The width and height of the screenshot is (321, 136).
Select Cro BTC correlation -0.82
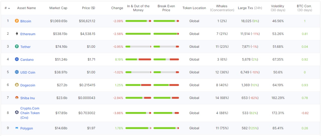coord(305,113)
